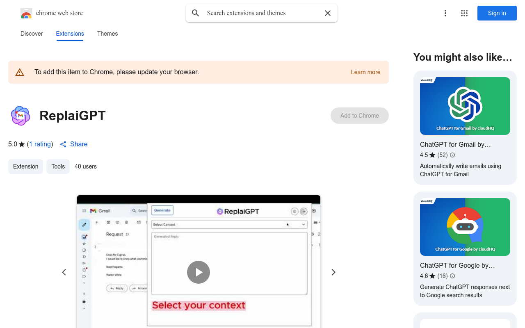Click the Chrome Web Store logo
Viewport: 525px width, 328px height.
click(26, 13)
